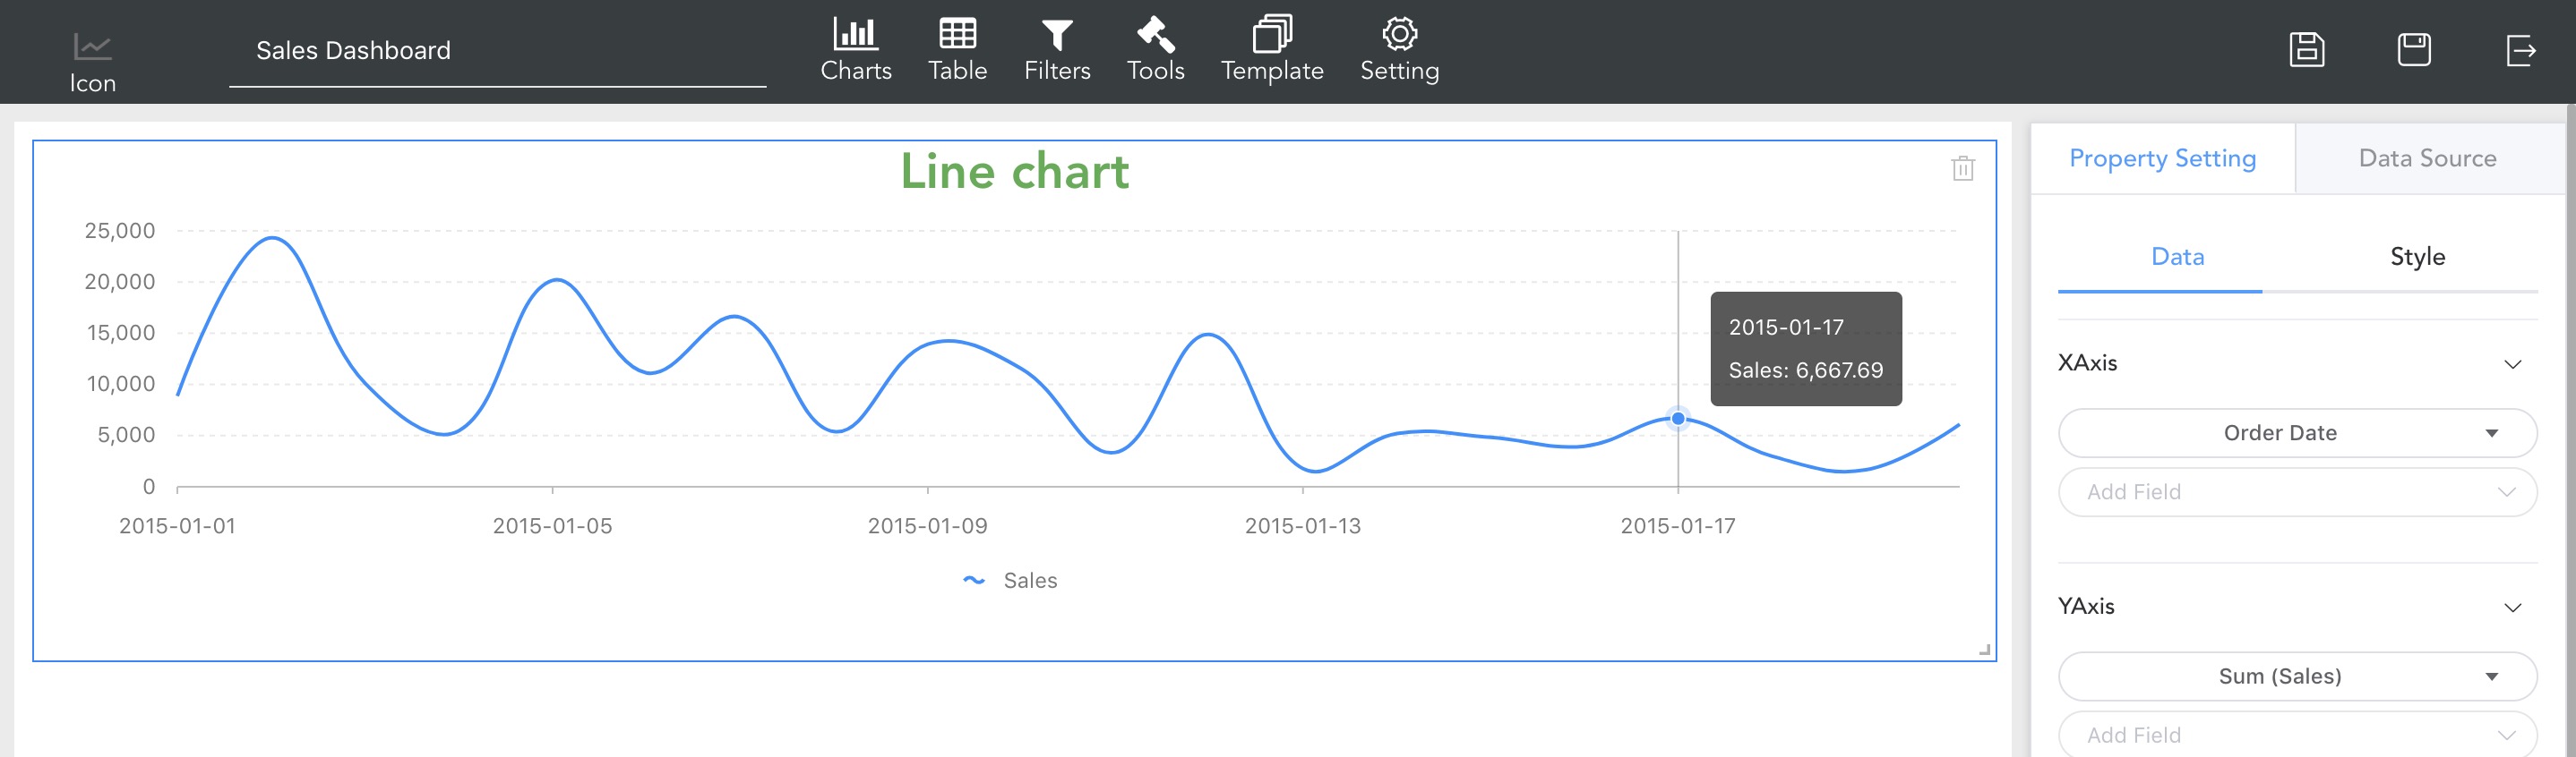Click the tooltip Sales: 6,667.69 text
Screen dimensions: 2576x757
coord(1805,370)
